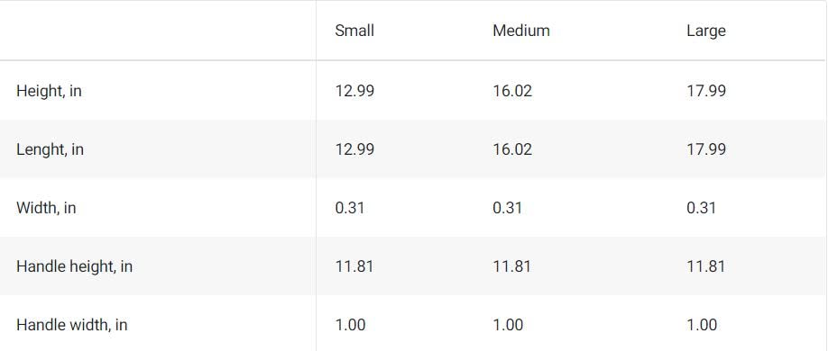Screen dimensions: 828x351
Task: Click the Handle height, in row label
Action: click(x=75, y=266)
